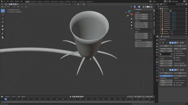Toggle visibility of Empty.001

[x=186, y=34]
